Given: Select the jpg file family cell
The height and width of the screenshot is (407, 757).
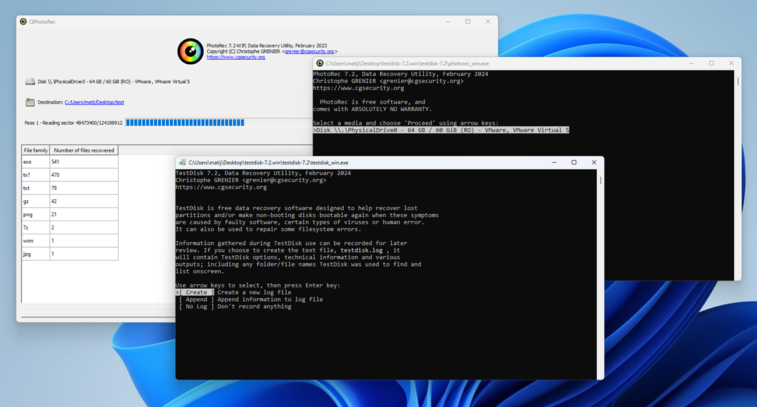Looking at the screenshot, I should (36, 254).
